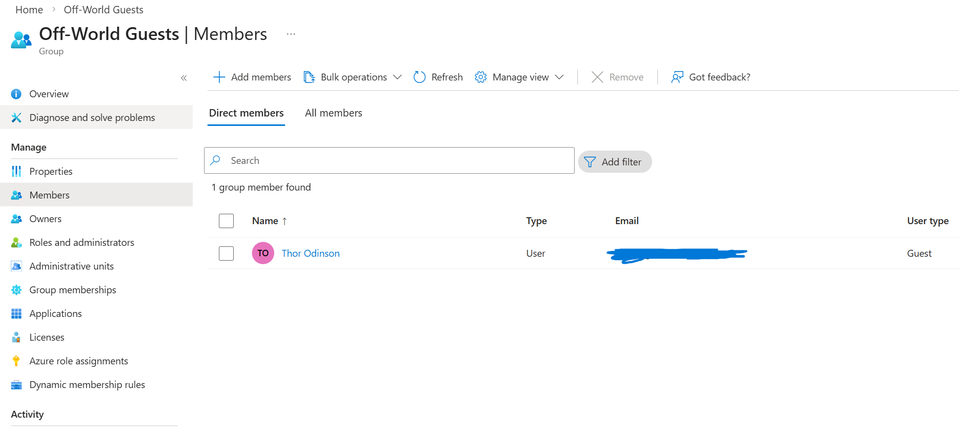Viewport: 959px width, 430px height.
Task: Click into the Search members field
Action: 389,160
